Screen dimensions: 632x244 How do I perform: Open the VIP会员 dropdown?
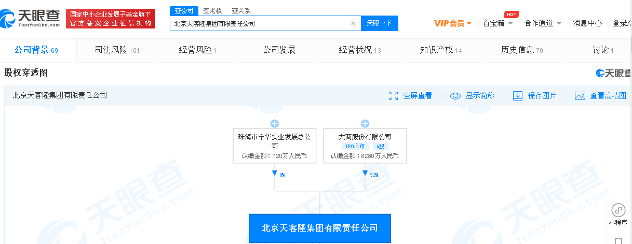click(452, 23)
